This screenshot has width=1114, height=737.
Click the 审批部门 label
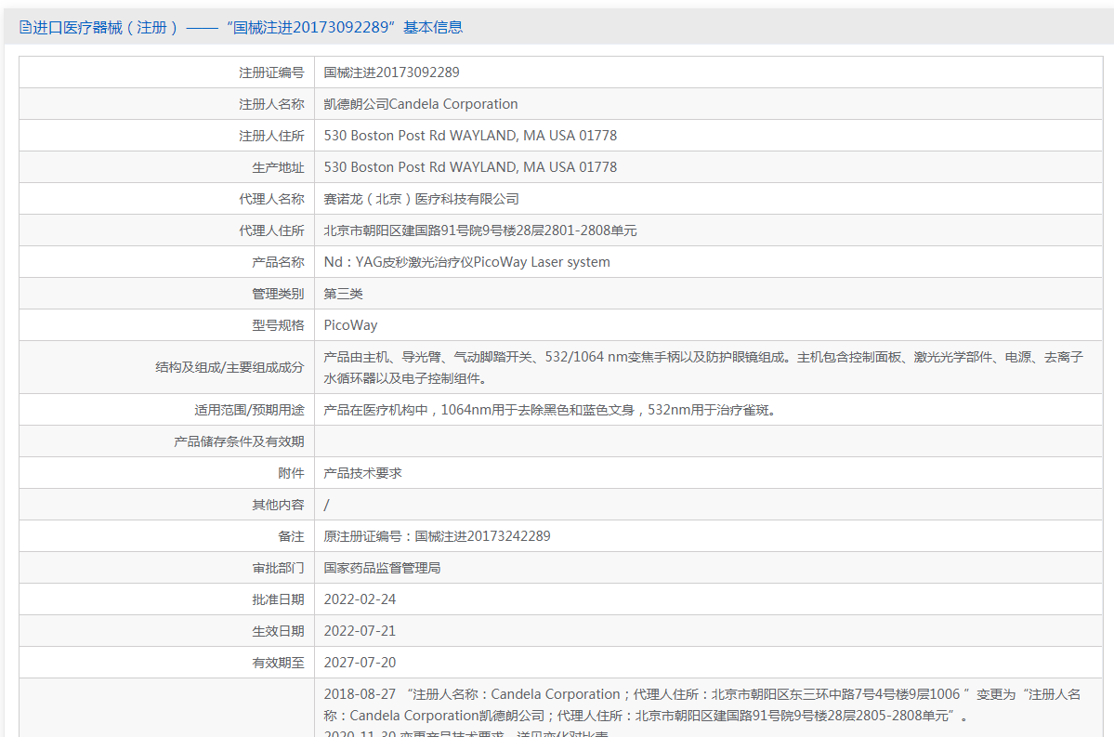tap(278, 568)
